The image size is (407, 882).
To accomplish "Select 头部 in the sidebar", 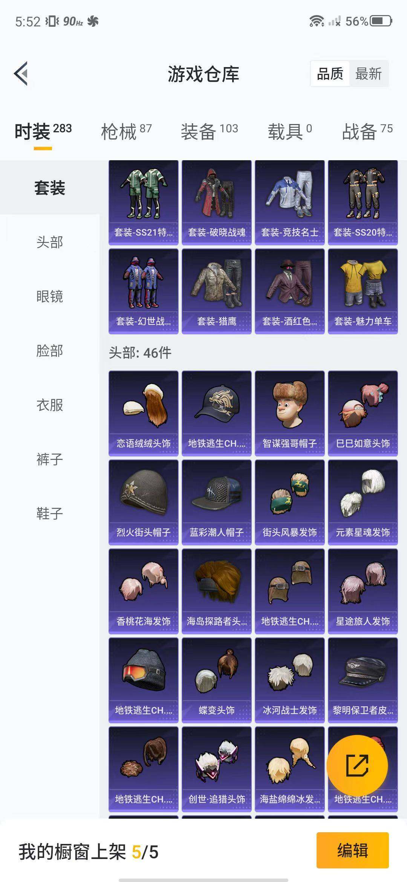I will [x=50, y=242].
